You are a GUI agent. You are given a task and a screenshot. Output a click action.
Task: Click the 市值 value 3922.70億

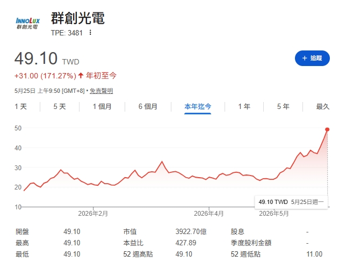(191, 231)
